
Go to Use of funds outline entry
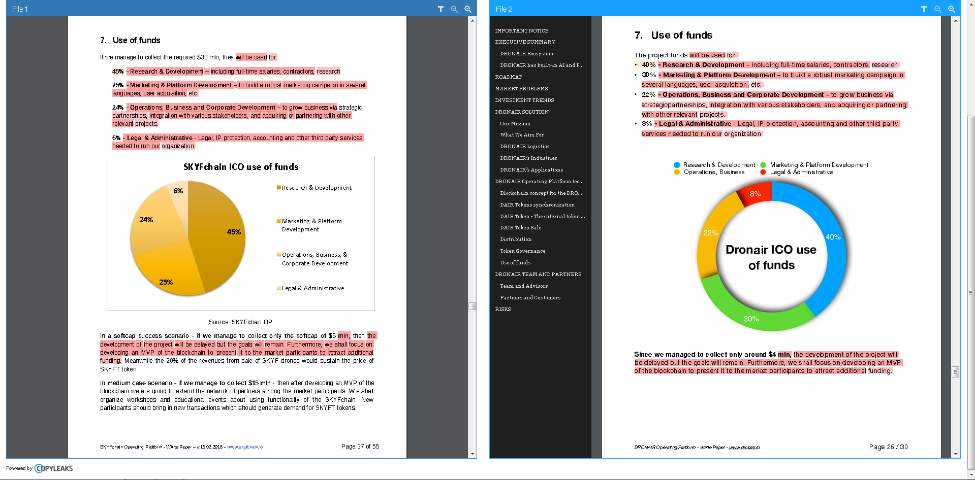(x=515, y=263)
